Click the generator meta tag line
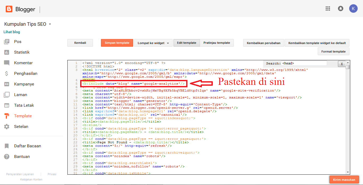Screen dimensions: 363x185 (x=127, y=101)
